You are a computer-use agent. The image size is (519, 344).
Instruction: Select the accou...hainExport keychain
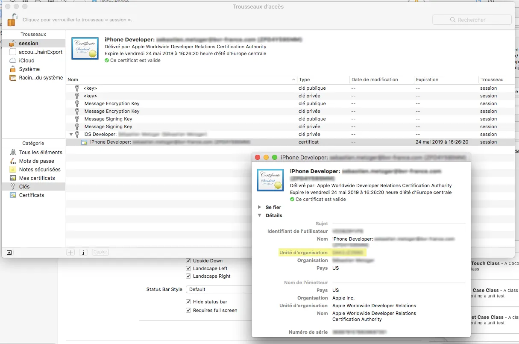(33, 52)
